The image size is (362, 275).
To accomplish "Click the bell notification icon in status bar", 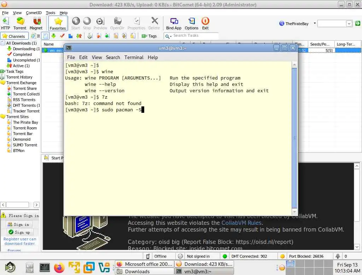I will click(x=338, y=256).
